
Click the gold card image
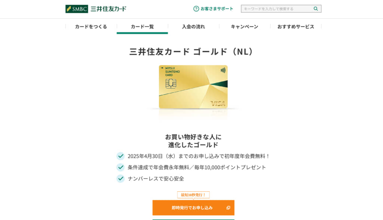pyautogui.click(x=193, y=87)
